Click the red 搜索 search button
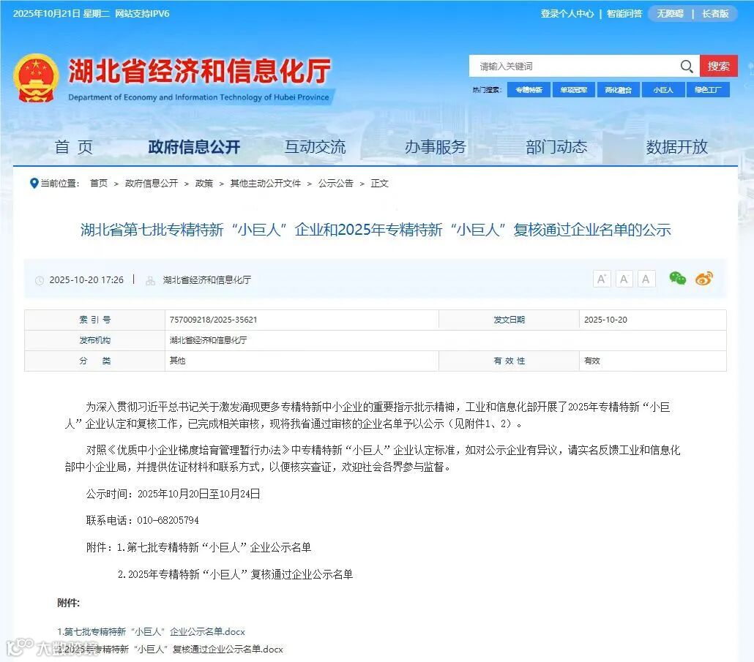This screenshot has height=662, width=754. [x=718, y=66]
